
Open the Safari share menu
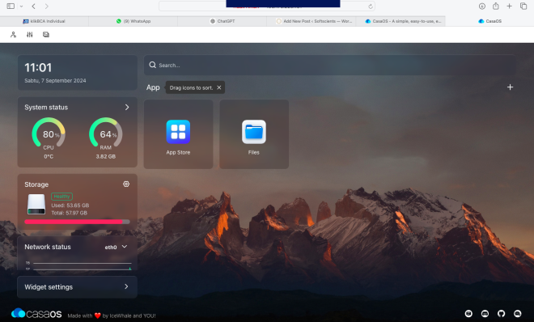496,6
